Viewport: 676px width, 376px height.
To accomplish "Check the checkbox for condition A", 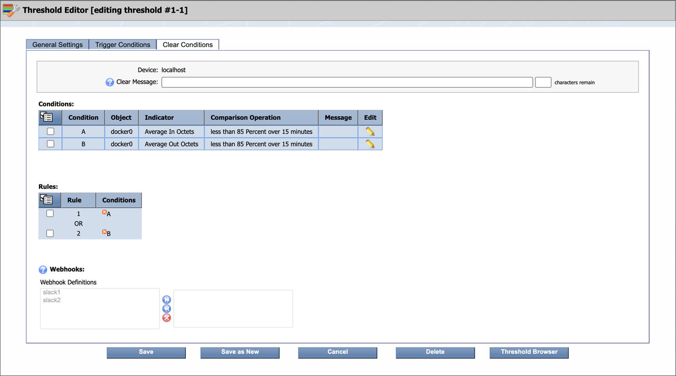I will [50, 131].
